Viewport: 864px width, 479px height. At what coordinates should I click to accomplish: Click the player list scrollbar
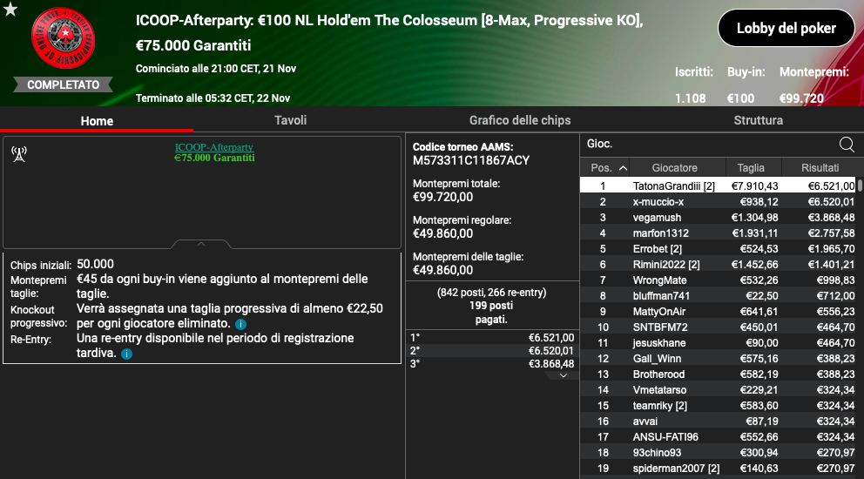860,186
